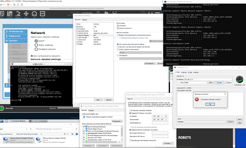Click URSim save program icon
The height and width of the screenshot is (148, 246).
coord(114,13)
